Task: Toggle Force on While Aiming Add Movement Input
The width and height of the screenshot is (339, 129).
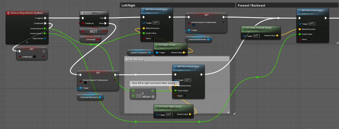Action: coord(185,96)
